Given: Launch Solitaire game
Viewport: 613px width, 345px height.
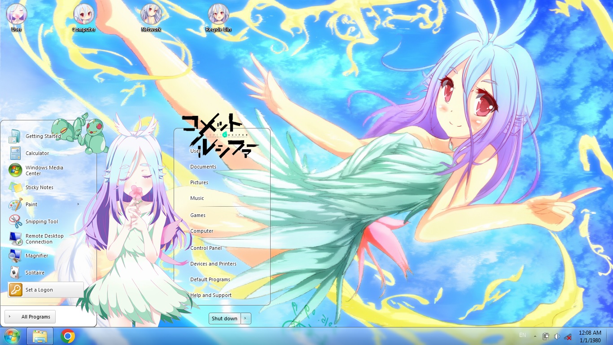Looking at the screenshot, I should 46,273.
